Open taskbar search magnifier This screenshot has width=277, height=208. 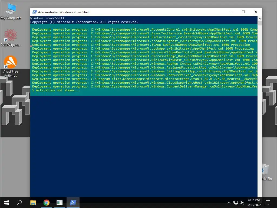(x=19, y=203)
